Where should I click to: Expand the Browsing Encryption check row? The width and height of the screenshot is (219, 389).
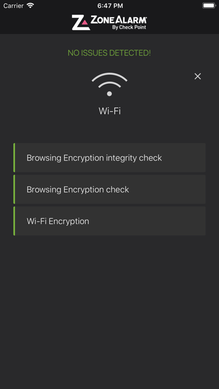tap(109, 189)
